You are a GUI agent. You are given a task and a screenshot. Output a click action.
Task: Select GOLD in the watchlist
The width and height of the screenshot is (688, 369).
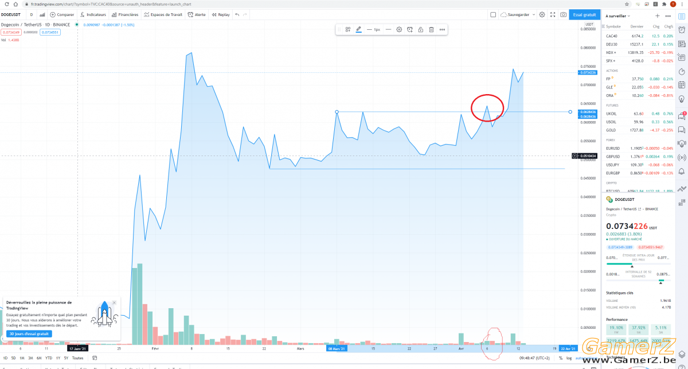point(639,130)
